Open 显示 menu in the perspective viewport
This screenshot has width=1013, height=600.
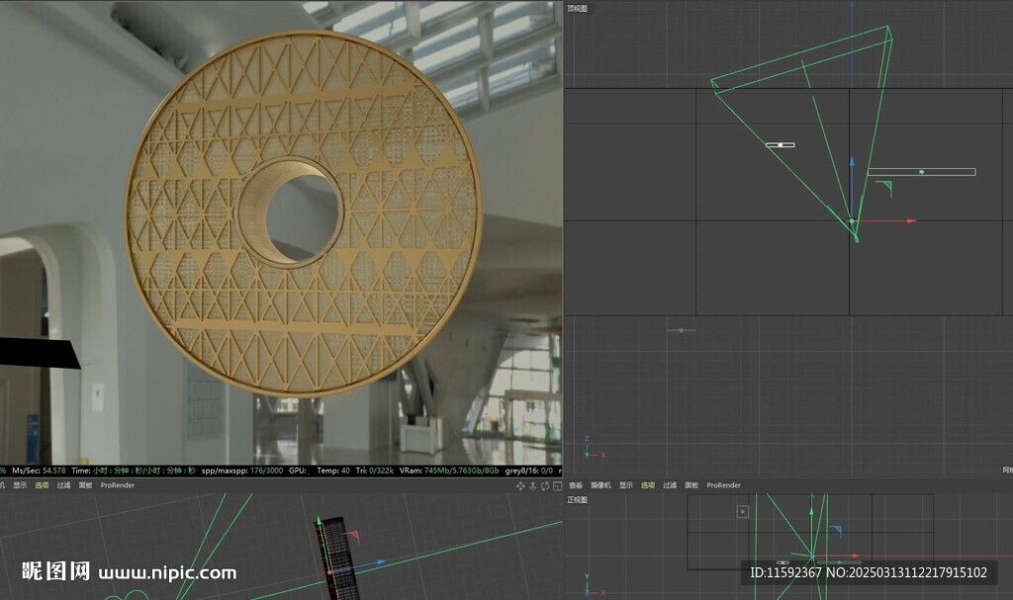tap(20, 485)
